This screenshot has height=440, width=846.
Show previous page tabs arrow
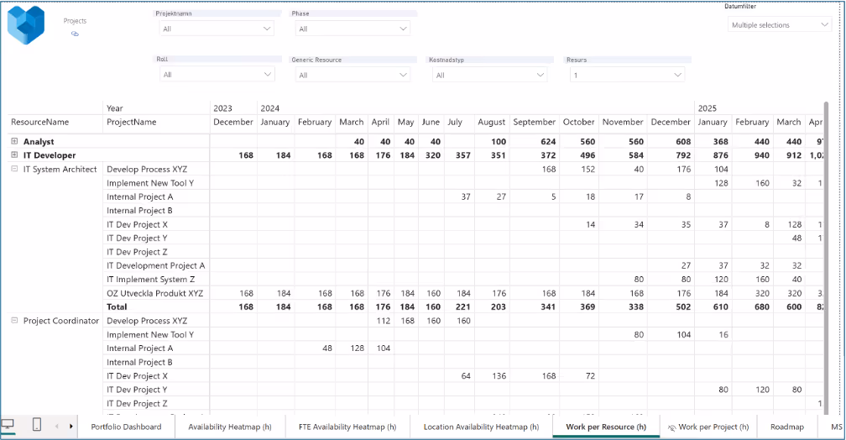[x=57, y=427]
